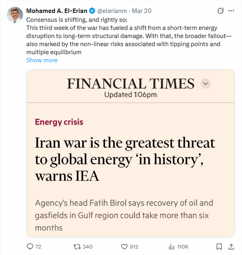
Task: Click the share/upload icon
Action: point(232,246)
